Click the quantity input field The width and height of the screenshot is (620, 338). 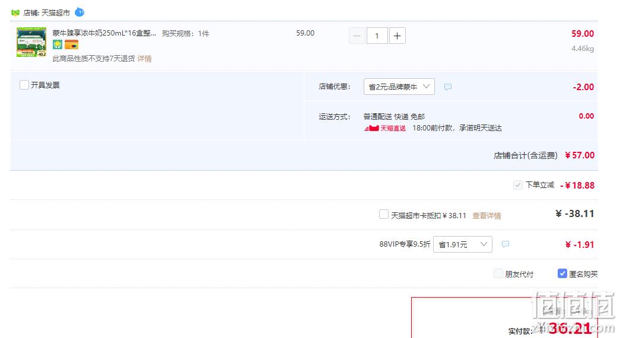click(x=377, y=36)
